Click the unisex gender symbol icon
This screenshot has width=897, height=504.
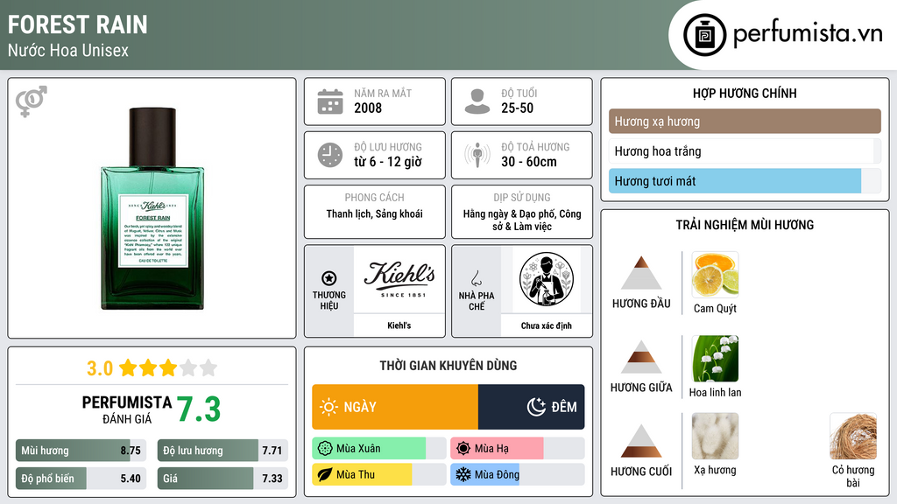[x=32, y=101]
